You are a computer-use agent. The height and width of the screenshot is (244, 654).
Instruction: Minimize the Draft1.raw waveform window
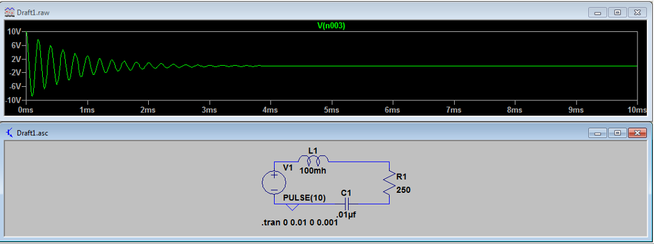coord(597,13)
